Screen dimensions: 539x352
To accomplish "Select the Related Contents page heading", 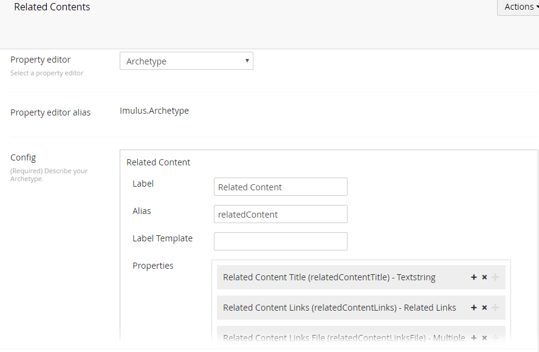I will coord(52,7).
